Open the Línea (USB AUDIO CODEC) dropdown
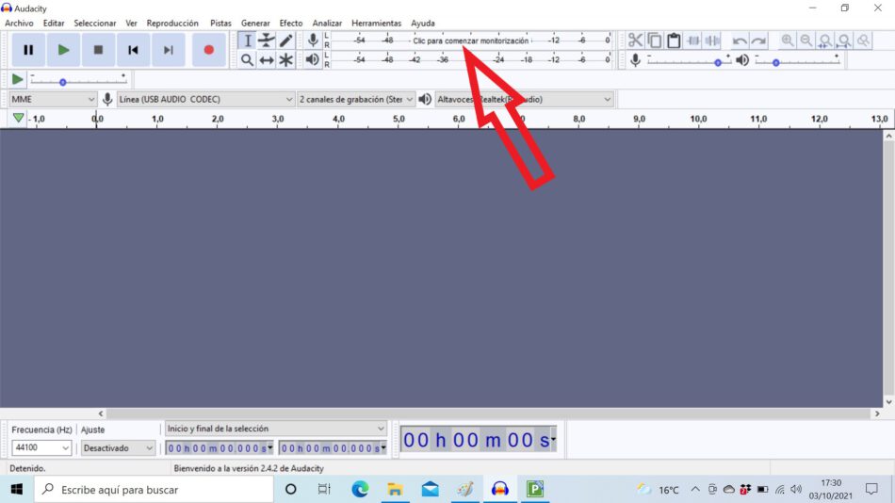This screenshot has width=895, height=503. click(x=205, y=99)
